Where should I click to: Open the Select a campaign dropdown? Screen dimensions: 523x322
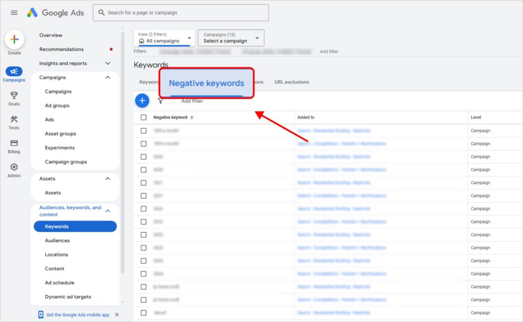(x=231, y=38)
